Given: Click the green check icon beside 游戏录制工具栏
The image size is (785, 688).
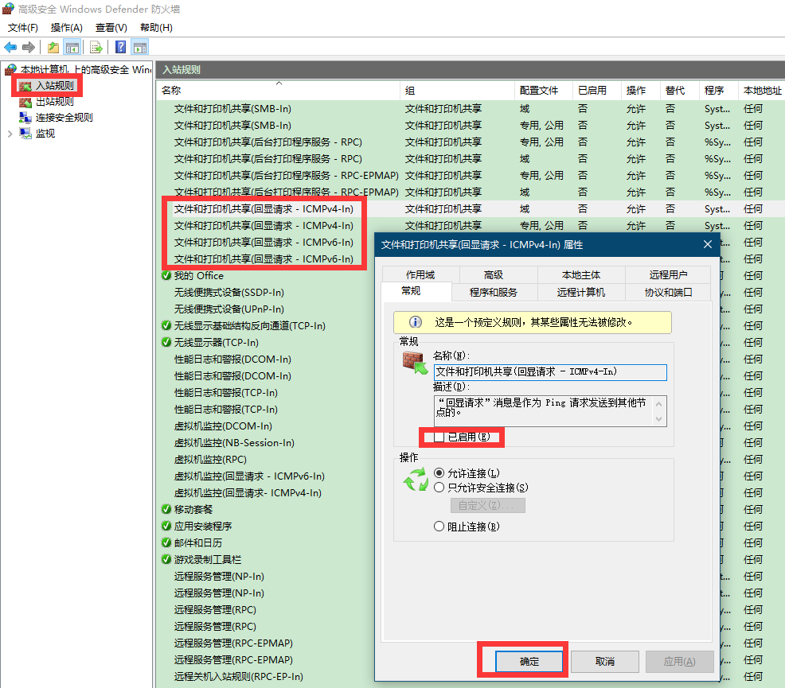Looking at the screenshot, I should pos(166,559).
